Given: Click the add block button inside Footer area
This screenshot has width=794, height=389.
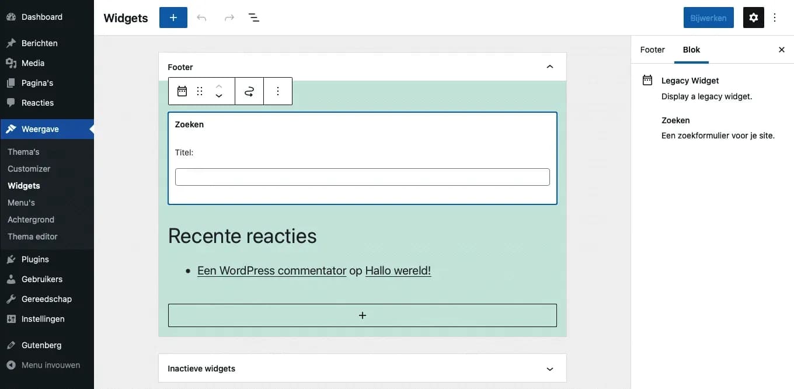Looking at the screenshot, I should pos(363,315).
